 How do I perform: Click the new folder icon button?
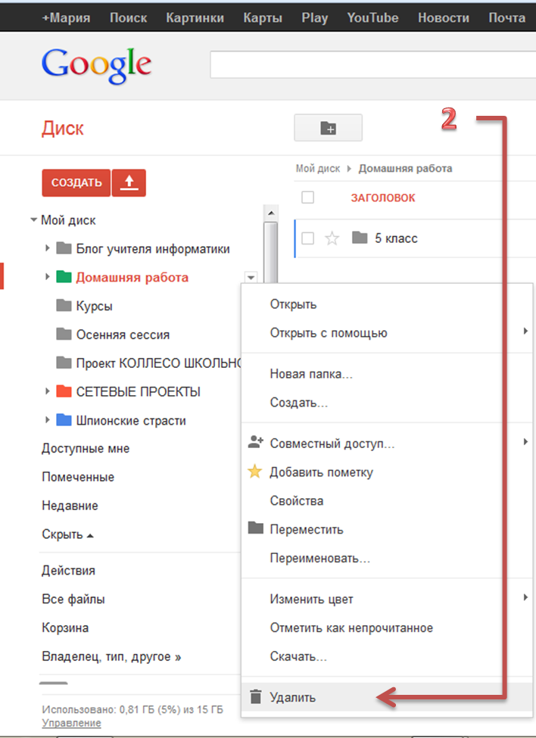(328, 128)
